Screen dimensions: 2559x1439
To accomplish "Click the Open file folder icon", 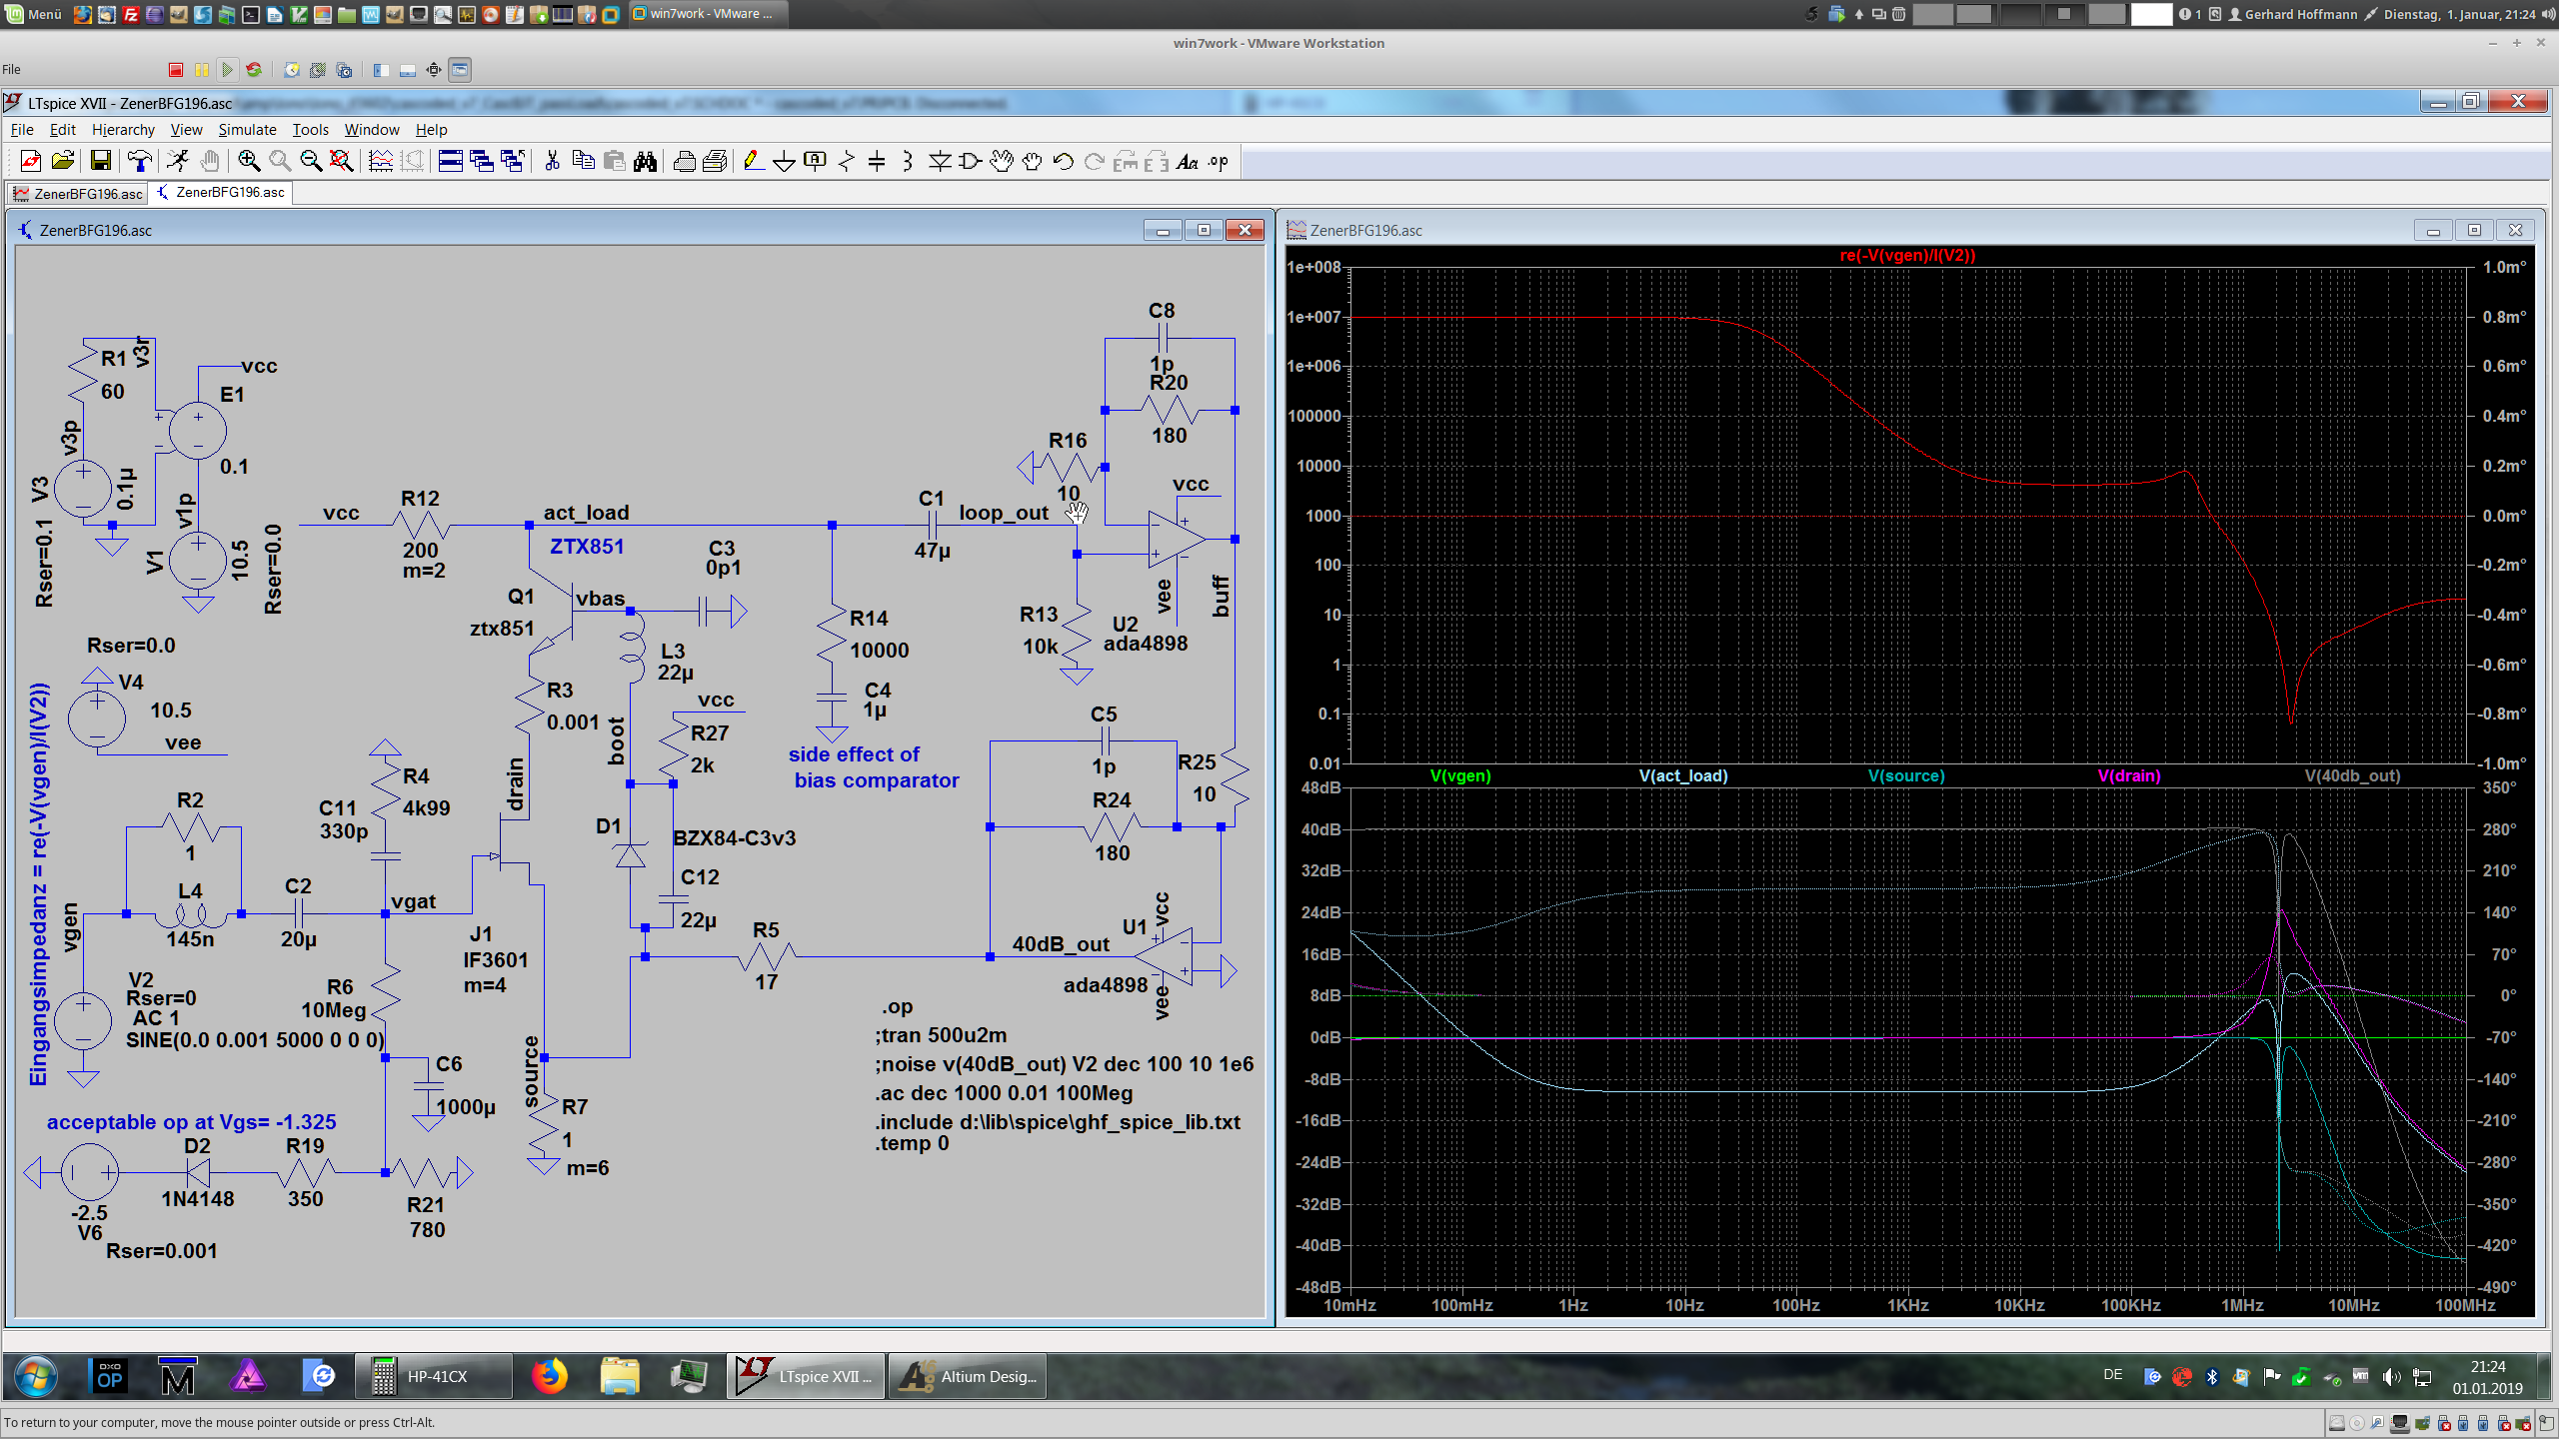I will point(63,161).
